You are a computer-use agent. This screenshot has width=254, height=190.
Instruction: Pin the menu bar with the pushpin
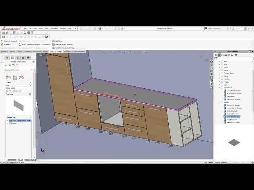pyautogui.click(x=75, y=28)
